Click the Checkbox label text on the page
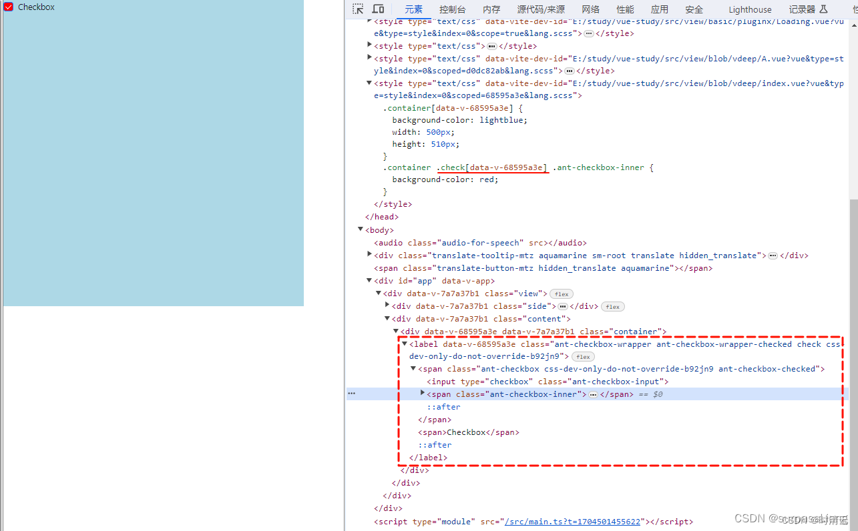Screen dimensions: 858x531 36,7
